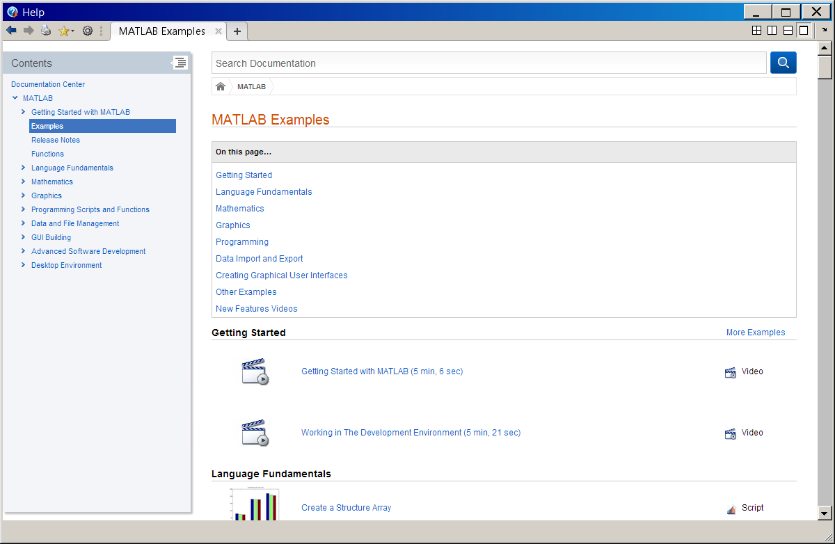Expand the Advanced Software Development node
The height and width of the screenshot is (544, 835).
(x=24, y=251)
